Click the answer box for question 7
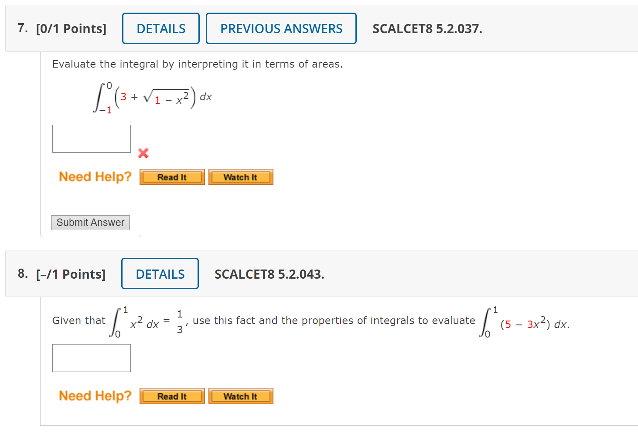638x437 pixels. click(91, 138)
